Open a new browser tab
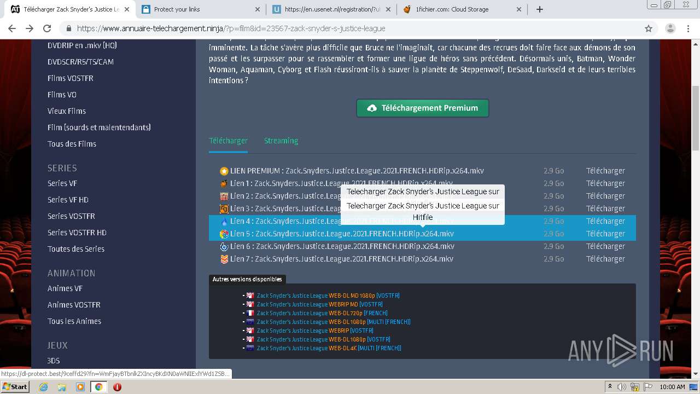The width and height of the screenshot is (700, 394). click(540, 9)
